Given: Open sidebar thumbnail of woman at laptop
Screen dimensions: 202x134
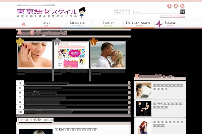Looking at the screenshot, I should coord(144,90).
